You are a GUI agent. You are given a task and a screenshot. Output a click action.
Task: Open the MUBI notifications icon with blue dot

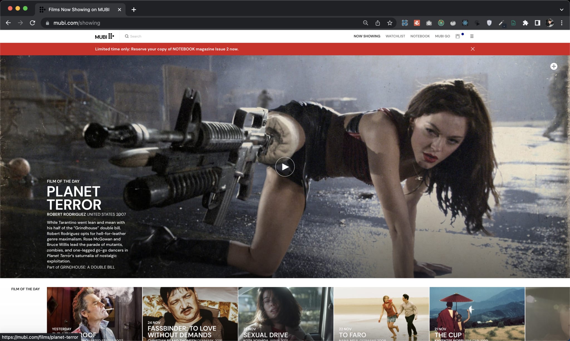(458, 36)
